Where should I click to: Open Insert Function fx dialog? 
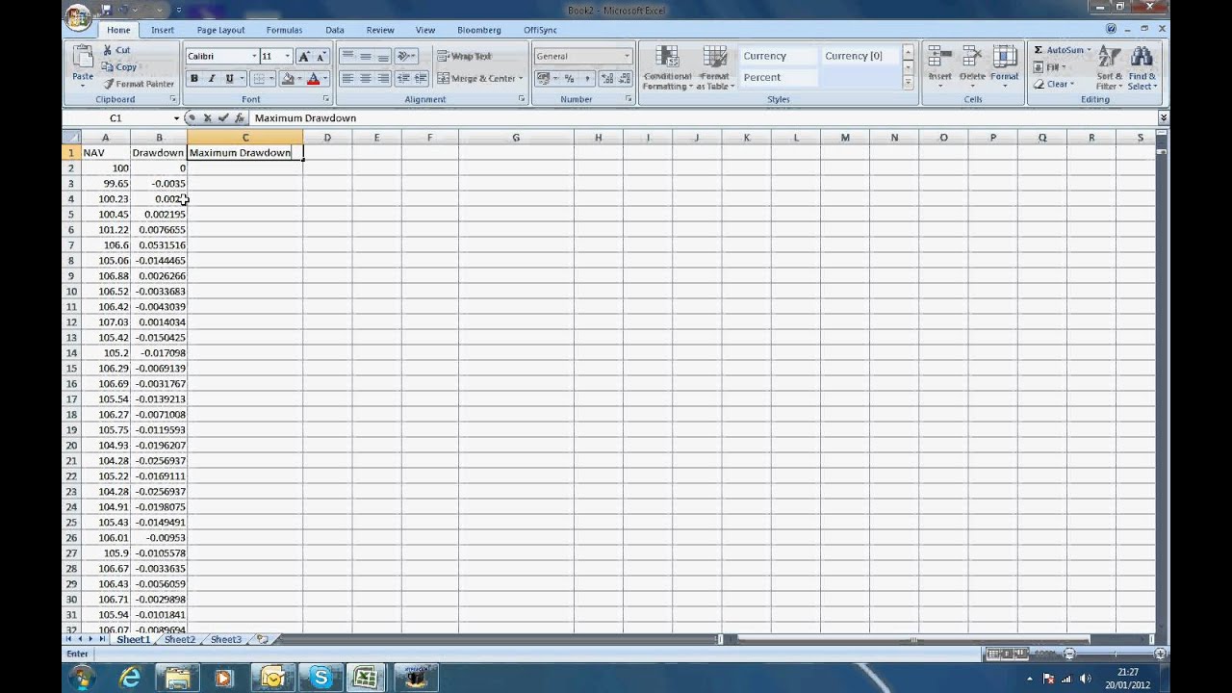click(239, 117)
